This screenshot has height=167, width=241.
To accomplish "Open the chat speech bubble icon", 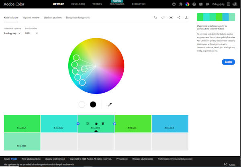I will [x=208, y=4].
